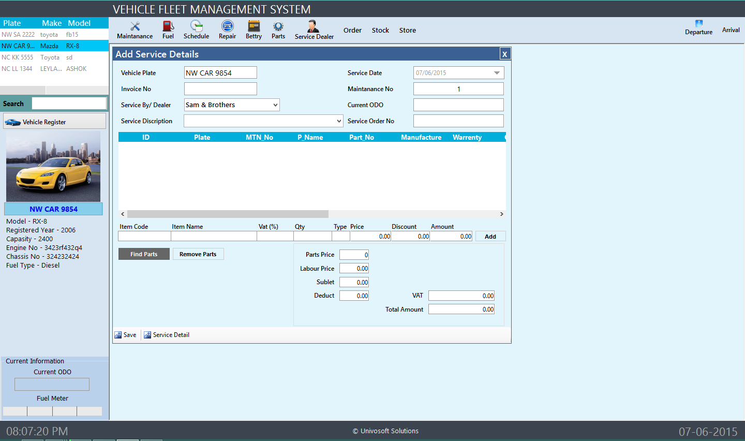
Task: Open the Maintanance toolbar icon
Action: 135,27
